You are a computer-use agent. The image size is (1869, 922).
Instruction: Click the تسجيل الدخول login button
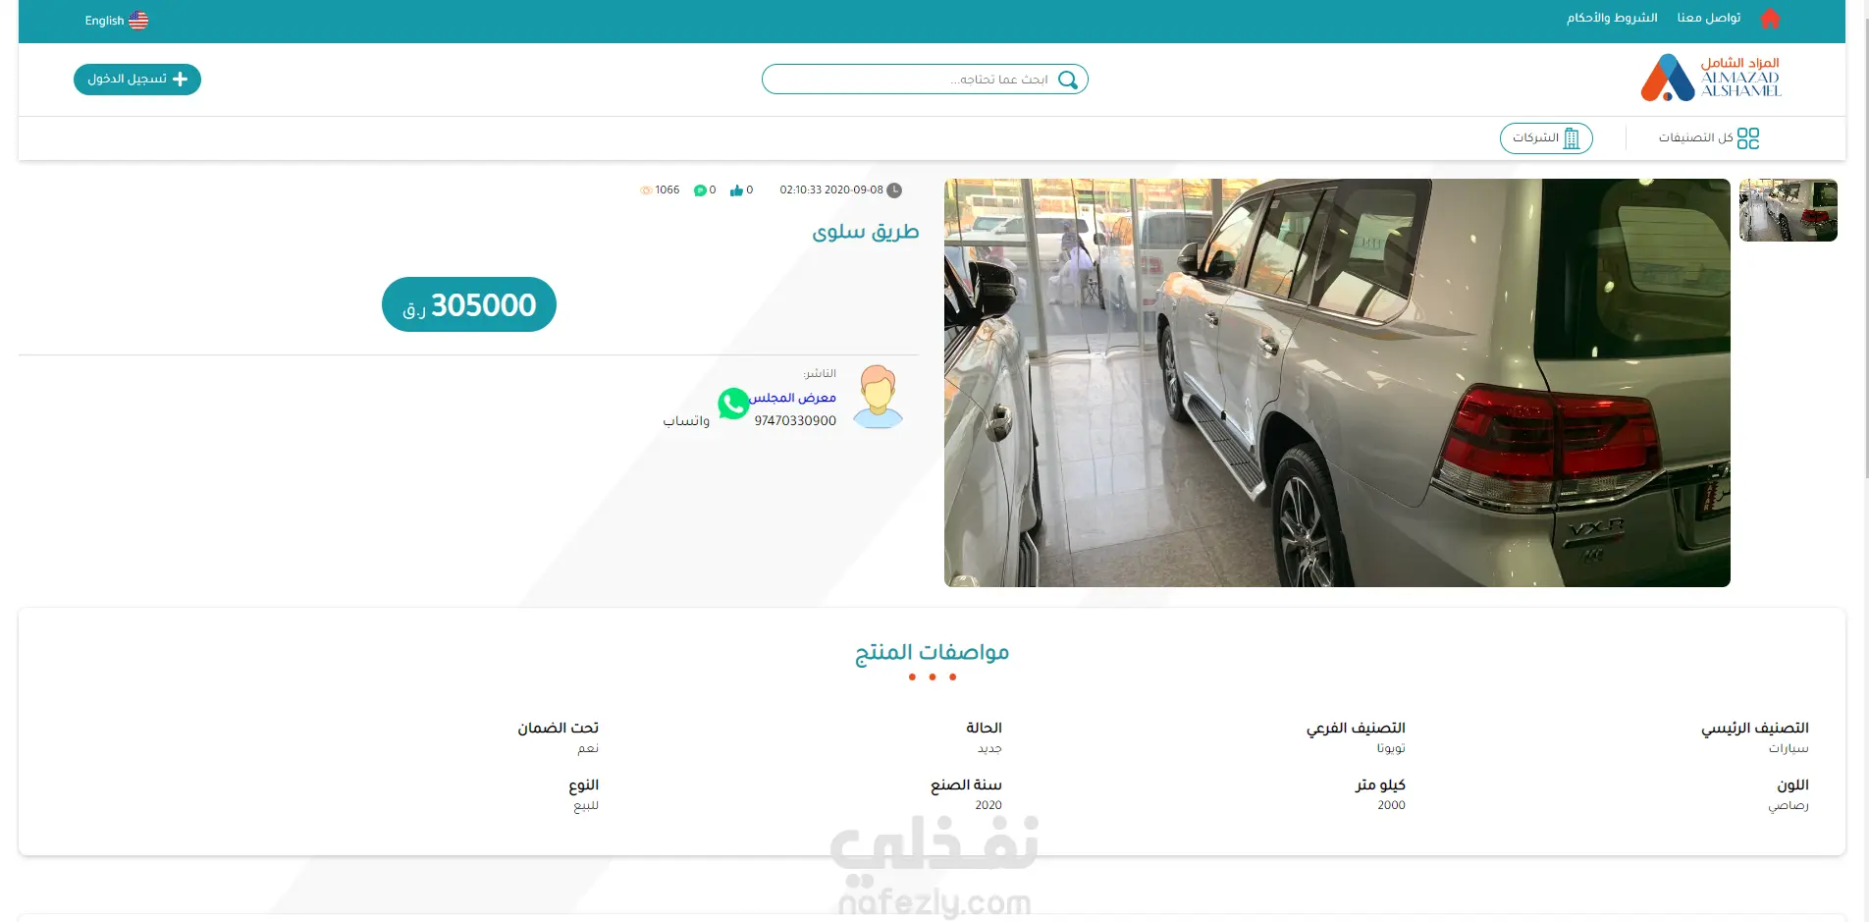[137, 80]
